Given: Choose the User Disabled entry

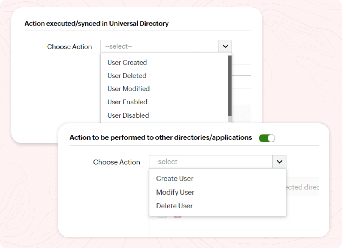Looking at the screenshot, I should pyautogui.click(x=128, y=115).
